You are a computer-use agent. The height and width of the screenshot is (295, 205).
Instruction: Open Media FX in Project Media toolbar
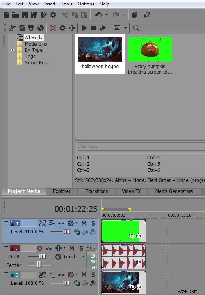[x=72, y=28]
